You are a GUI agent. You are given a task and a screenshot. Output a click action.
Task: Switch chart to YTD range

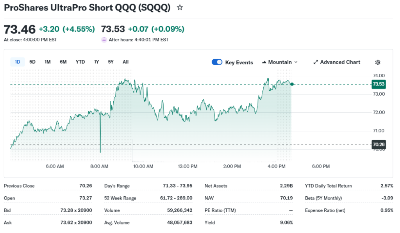80,62
